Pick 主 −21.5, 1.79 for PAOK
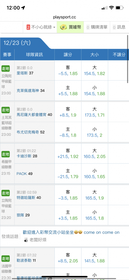129x280 pixels. click(x=68, y=174)
